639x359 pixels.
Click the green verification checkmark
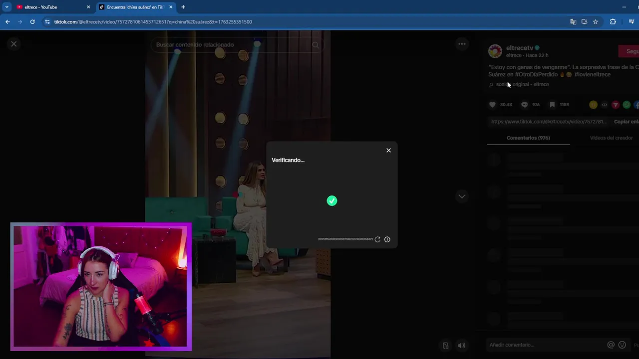click(332, 201)
